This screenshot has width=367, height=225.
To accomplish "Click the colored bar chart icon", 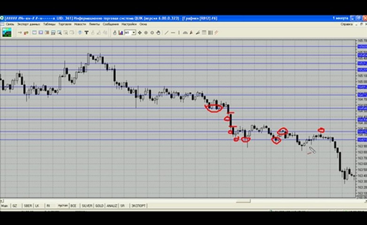I will tap(121, 33).
